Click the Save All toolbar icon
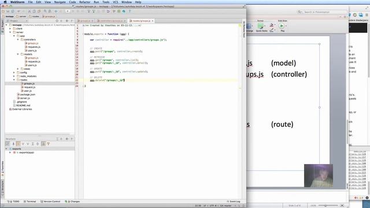The width and height of the screenshot is (370, 208). (x=8, y=12)
